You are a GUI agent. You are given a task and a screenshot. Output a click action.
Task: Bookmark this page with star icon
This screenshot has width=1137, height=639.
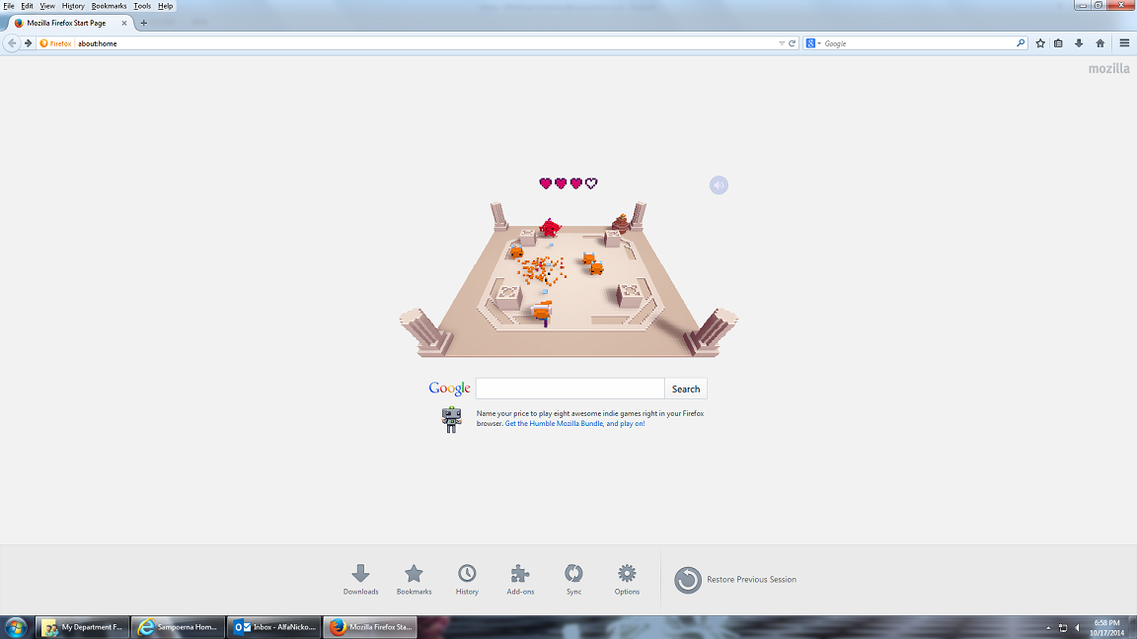1040,43
